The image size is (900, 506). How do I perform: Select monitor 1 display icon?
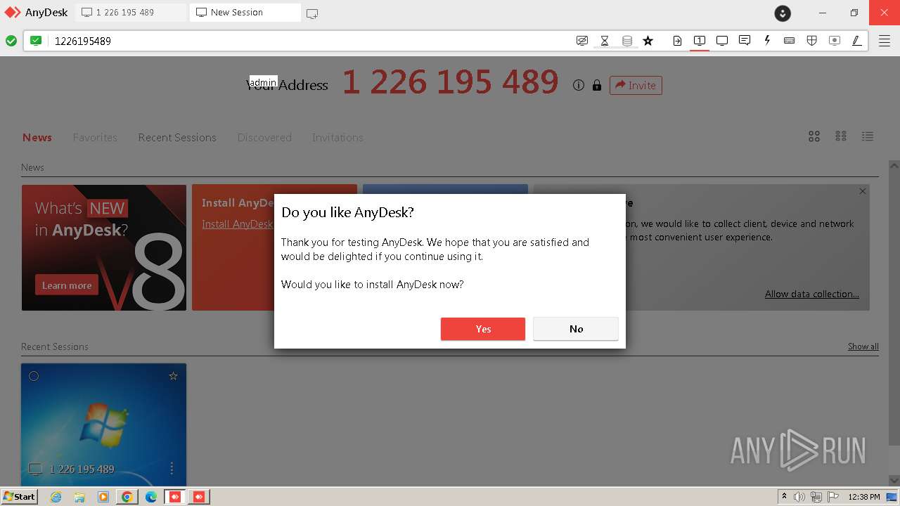tap(700, 41)
